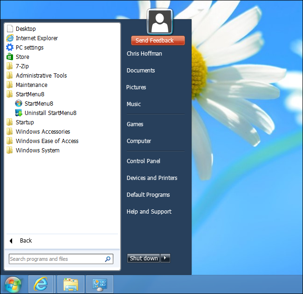Click the PC settings gear icon
This screenshot has height=294, width=303.
click(10, 47)
